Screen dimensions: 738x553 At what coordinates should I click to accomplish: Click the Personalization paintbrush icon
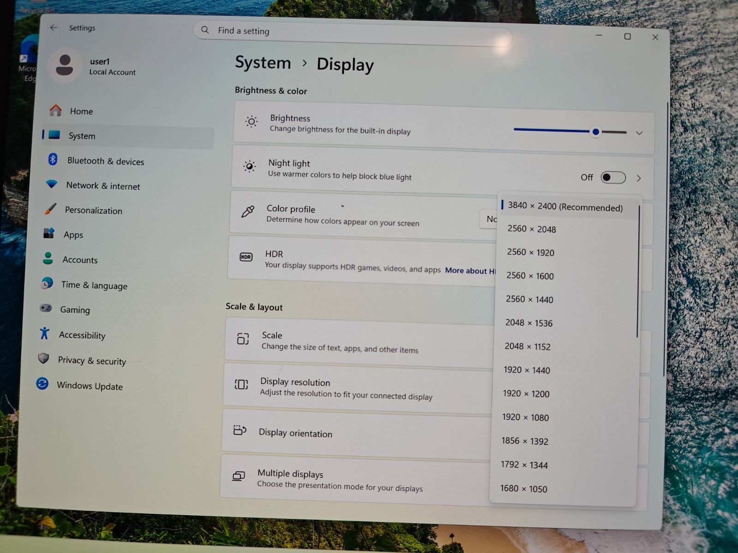(50, 209)
